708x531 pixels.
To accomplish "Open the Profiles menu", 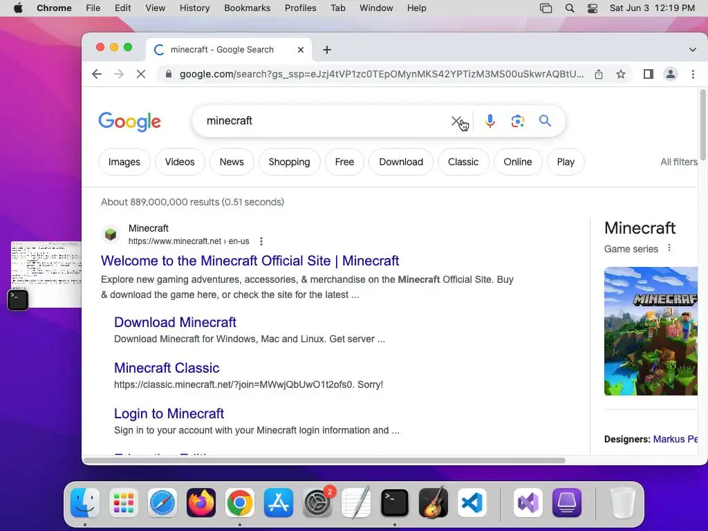I will 300,8.
